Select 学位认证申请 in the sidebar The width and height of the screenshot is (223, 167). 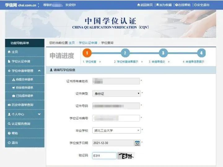(25, 61)
